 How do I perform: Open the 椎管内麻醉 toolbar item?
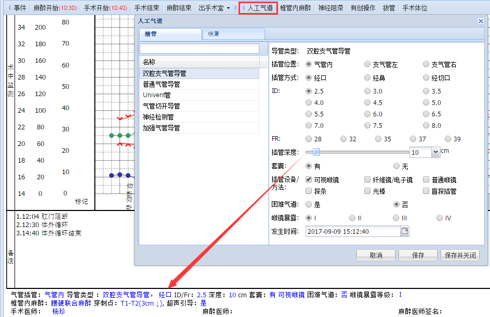pyautogui.click(x=296, y=8)
